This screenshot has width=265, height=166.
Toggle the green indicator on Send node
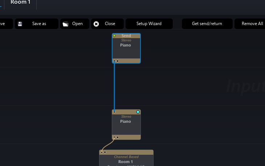[x=114, y=36]
